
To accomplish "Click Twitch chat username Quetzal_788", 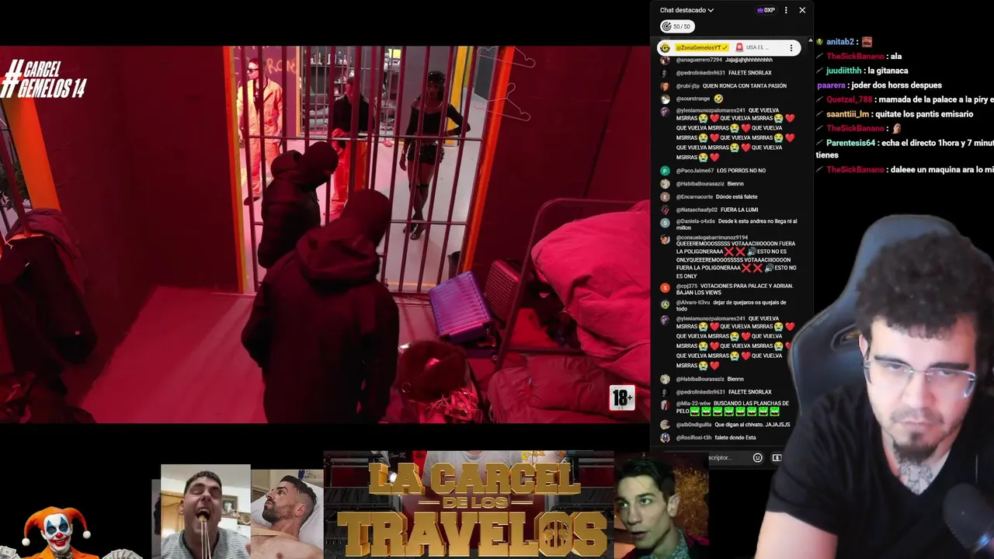I will point(850,99).
